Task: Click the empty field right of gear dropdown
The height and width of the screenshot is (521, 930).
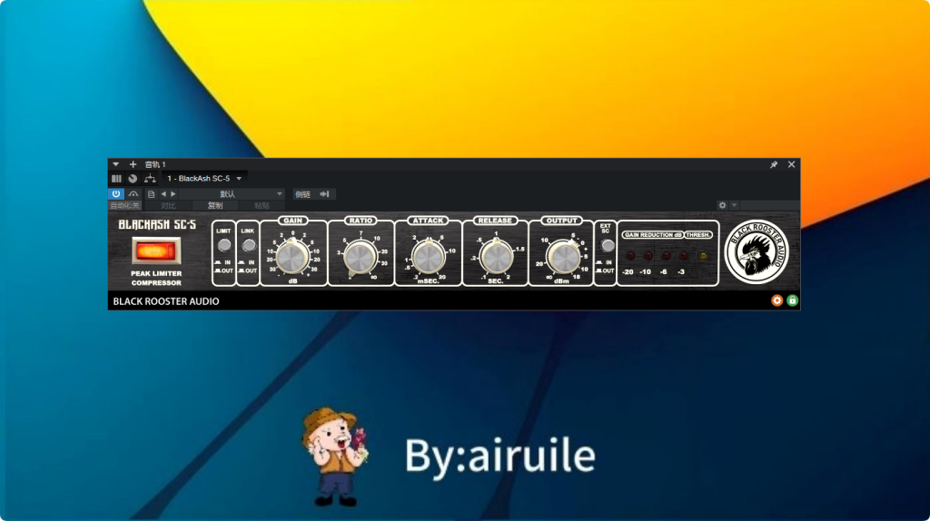Action: (x=770, y=205)
